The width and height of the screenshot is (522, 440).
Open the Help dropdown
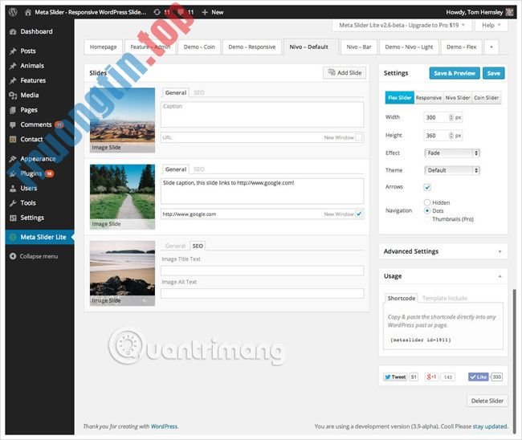(491, 26)
